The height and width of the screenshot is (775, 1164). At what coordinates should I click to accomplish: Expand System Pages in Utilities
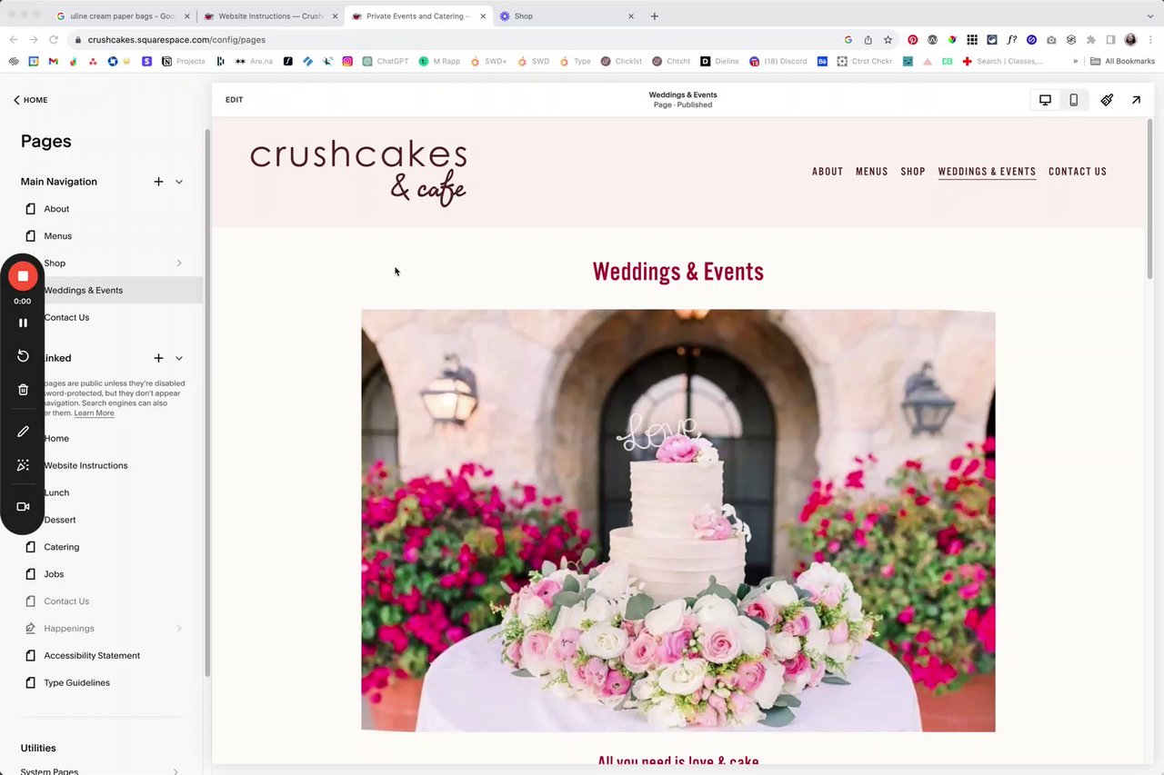point(176,770)
